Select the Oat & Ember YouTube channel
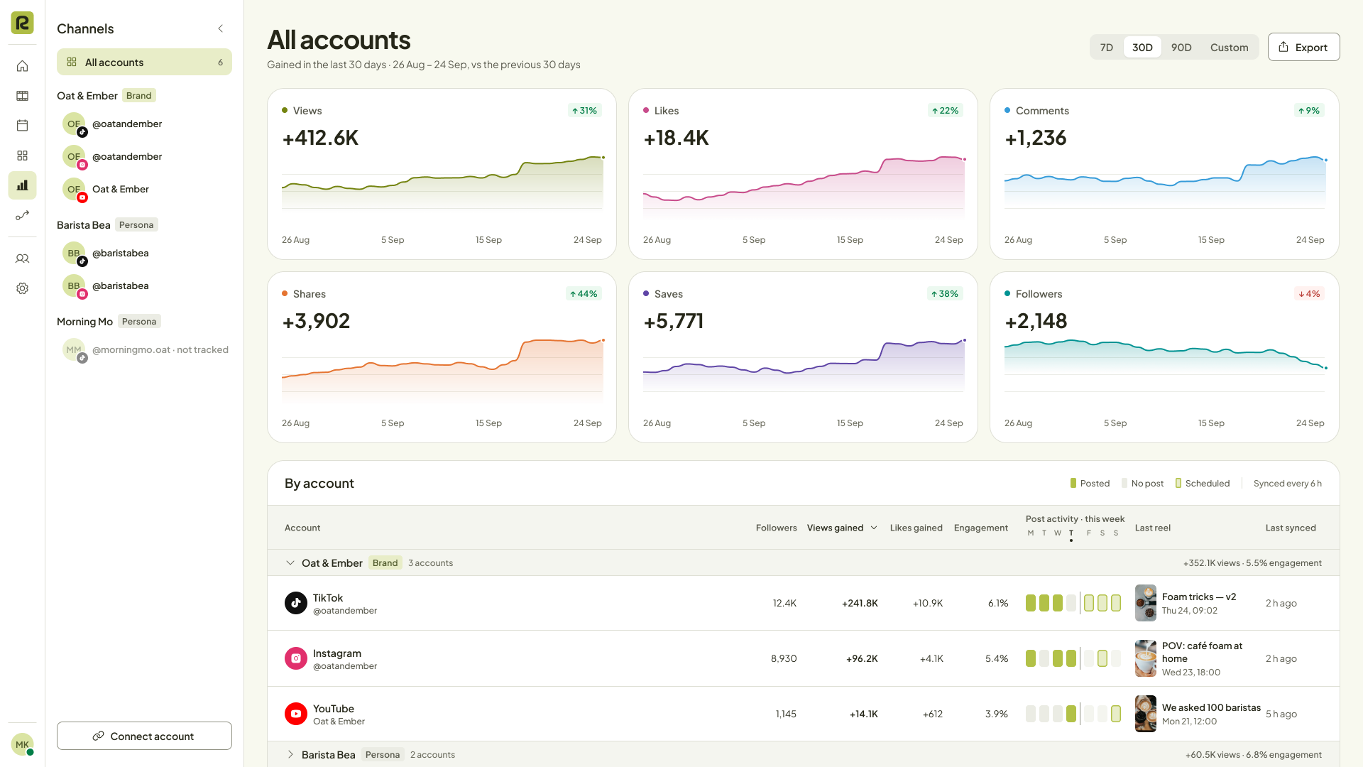 [144, 190]
